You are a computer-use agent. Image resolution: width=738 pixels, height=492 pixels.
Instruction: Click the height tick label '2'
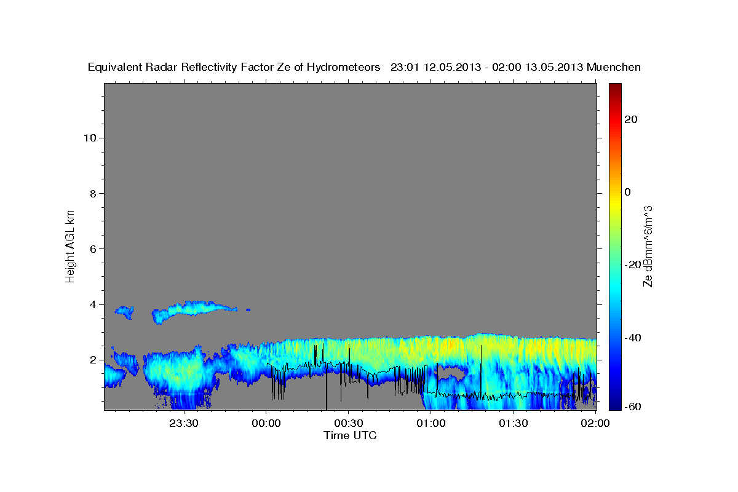[92, 360]
